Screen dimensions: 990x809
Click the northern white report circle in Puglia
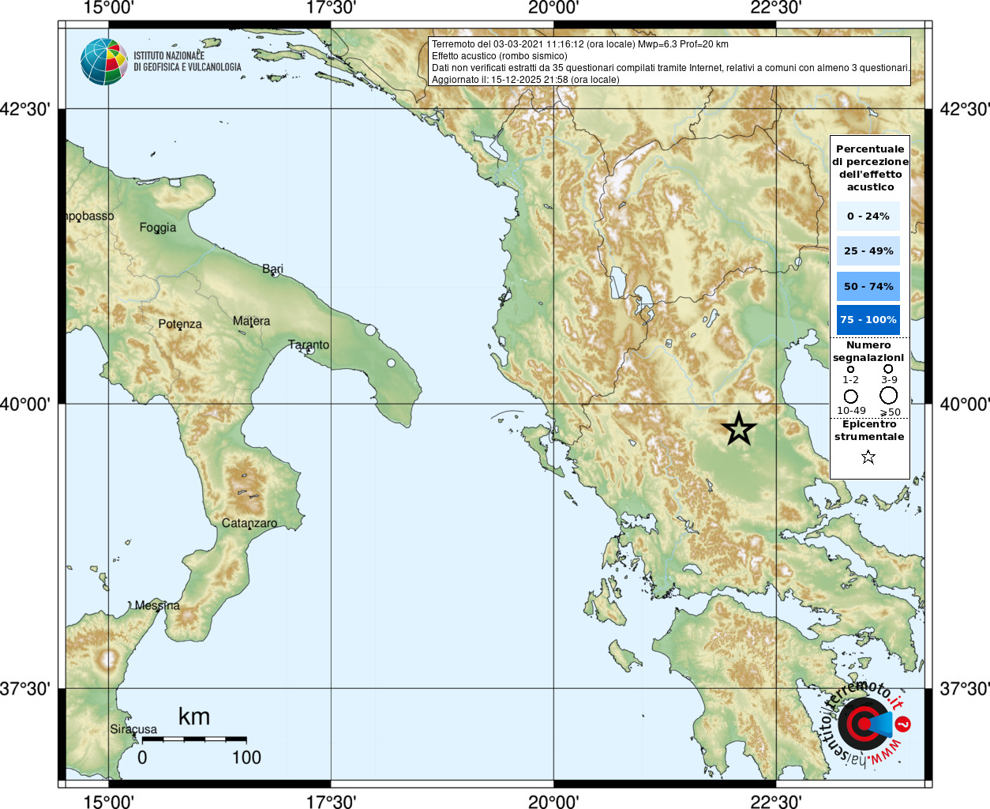coord(370,329)
